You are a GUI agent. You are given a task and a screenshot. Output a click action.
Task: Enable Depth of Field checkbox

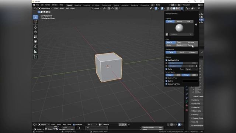click(x=166, y=78)
